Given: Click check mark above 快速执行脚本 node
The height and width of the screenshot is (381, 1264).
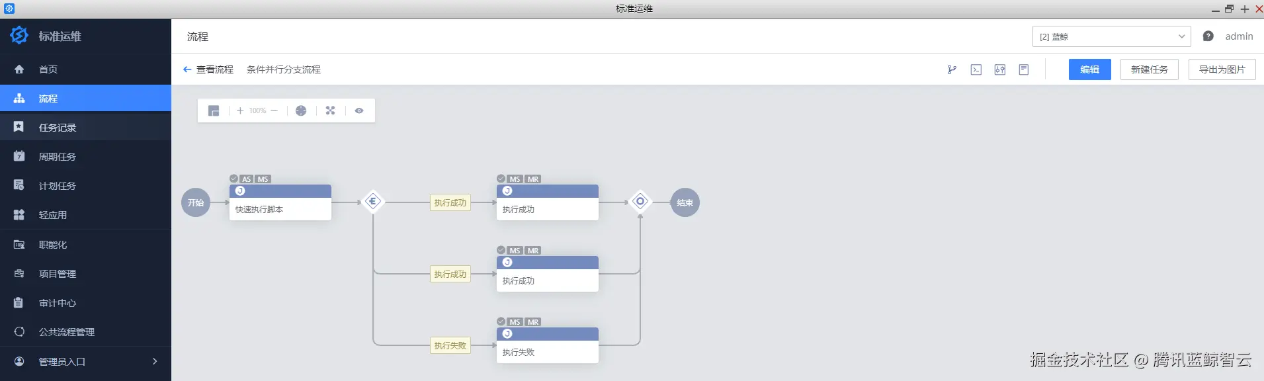Looking at the screenshot, I should [234, 179].
